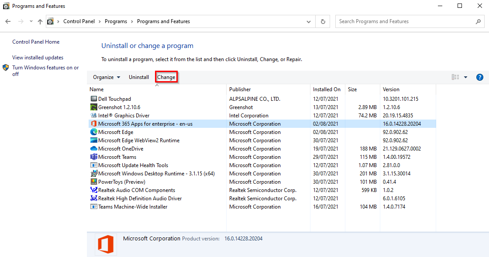
Task: Click product version 16.0.14228.20204 in details pane
Action: pyautogui.click(x=243, y=239)
